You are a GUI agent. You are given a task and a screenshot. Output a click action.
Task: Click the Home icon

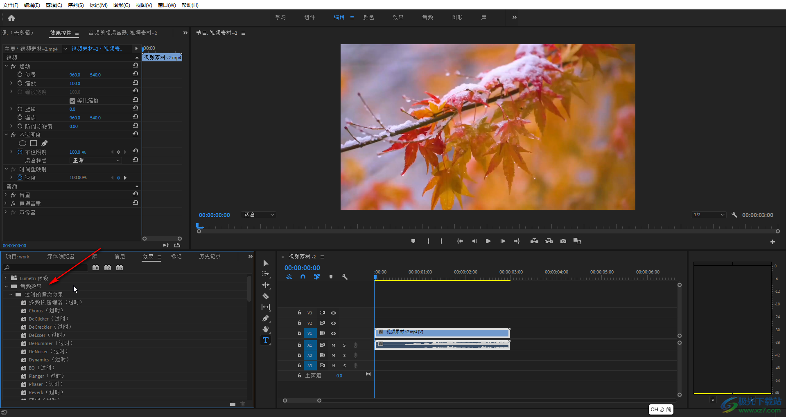(11, 18)
